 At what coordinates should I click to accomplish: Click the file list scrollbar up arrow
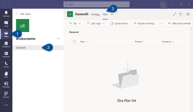pos(192,29)
